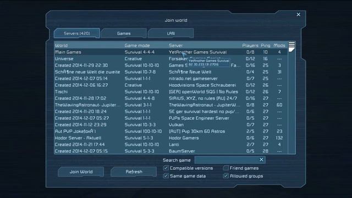This screenshot has height=198, width=352.
Task: Select the SchÃ¶ne neue Welt die zweite row
Action: 171,72
